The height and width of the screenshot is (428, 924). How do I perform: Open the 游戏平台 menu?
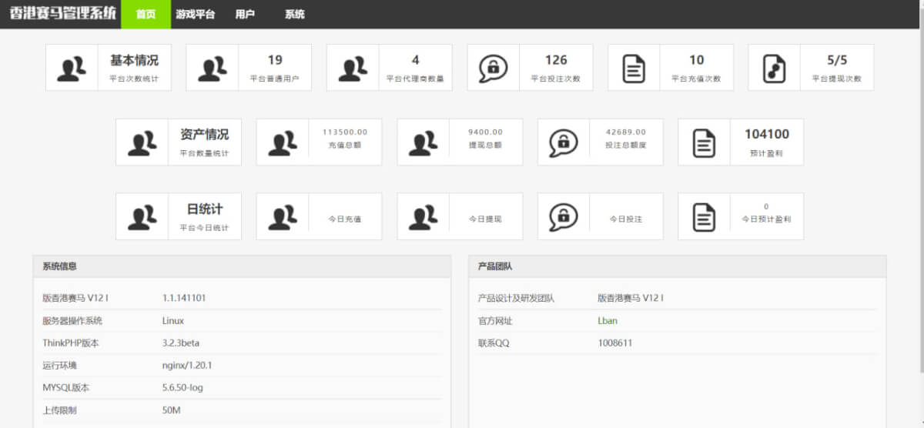(x=195, y=15)
